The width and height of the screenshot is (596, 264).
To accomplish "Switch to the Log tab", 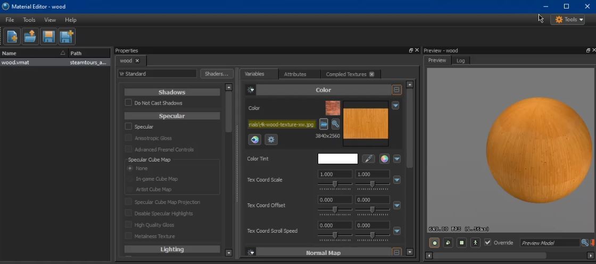I will tap(460, 61).
